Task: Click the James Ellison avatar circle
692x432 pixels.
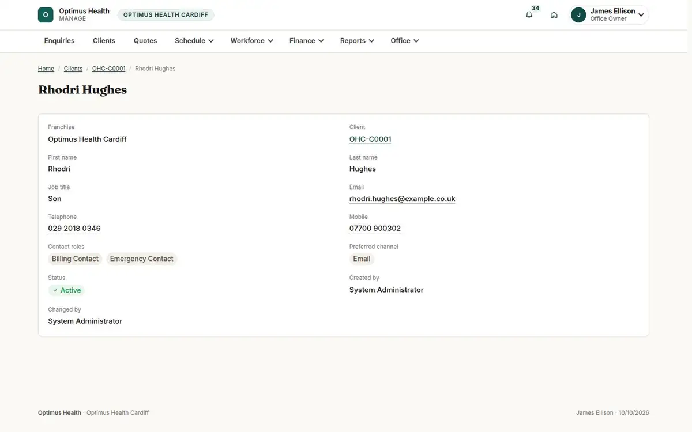Action: click(x=578, y=15)
